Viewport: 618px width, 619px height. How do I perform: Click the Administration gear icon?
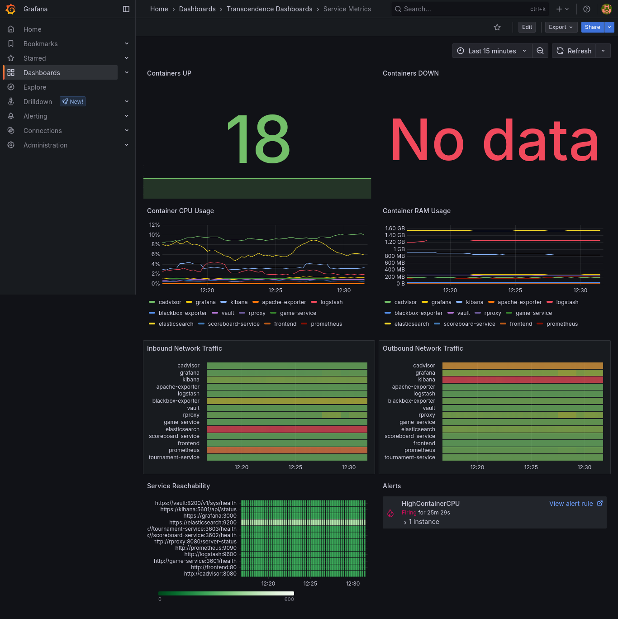tap(11, 145)
